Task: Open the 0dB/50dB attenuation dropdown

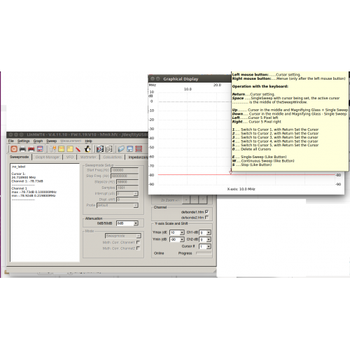Action: [x=127, y=223]
